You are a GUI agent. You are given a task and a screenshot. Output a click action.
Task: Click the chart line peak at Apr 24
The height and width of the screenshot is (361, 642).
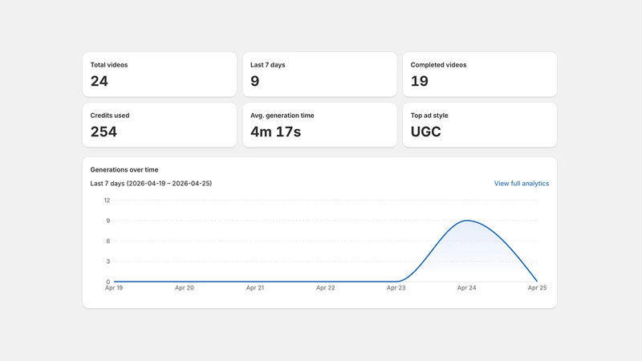[x=467, y=221]
